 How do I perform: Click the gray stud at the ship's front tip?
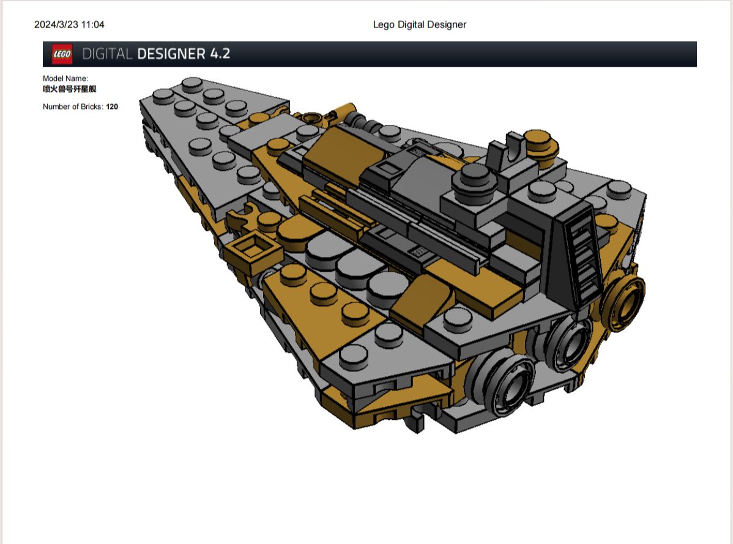click(192, 84)
